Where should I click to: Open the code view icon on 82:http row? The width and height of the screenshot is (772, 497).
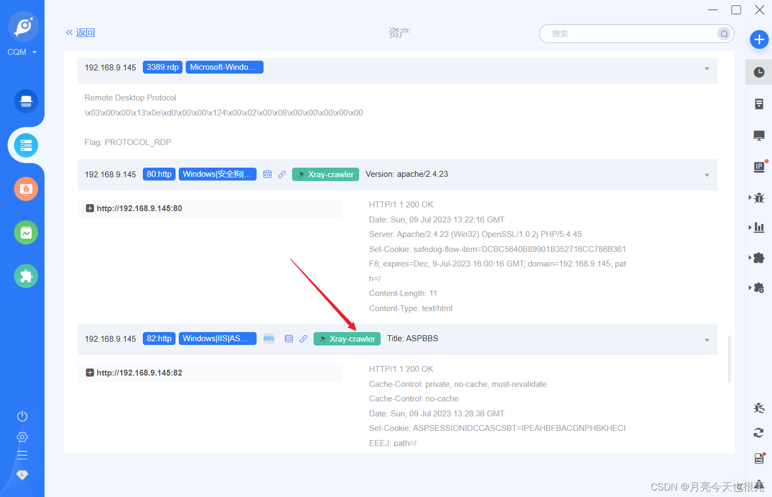click(289, 339)
